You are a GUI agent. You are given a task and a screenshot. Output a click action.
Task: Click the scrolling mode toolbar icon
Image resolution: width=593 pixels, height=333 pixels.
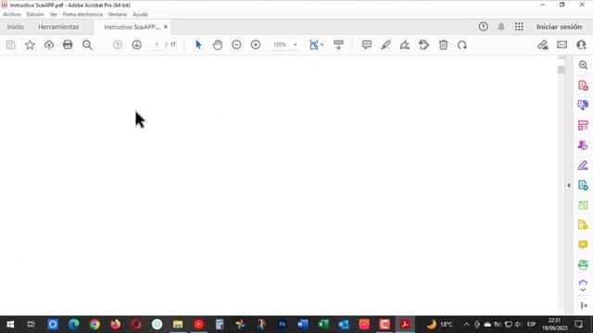point(338,45)
